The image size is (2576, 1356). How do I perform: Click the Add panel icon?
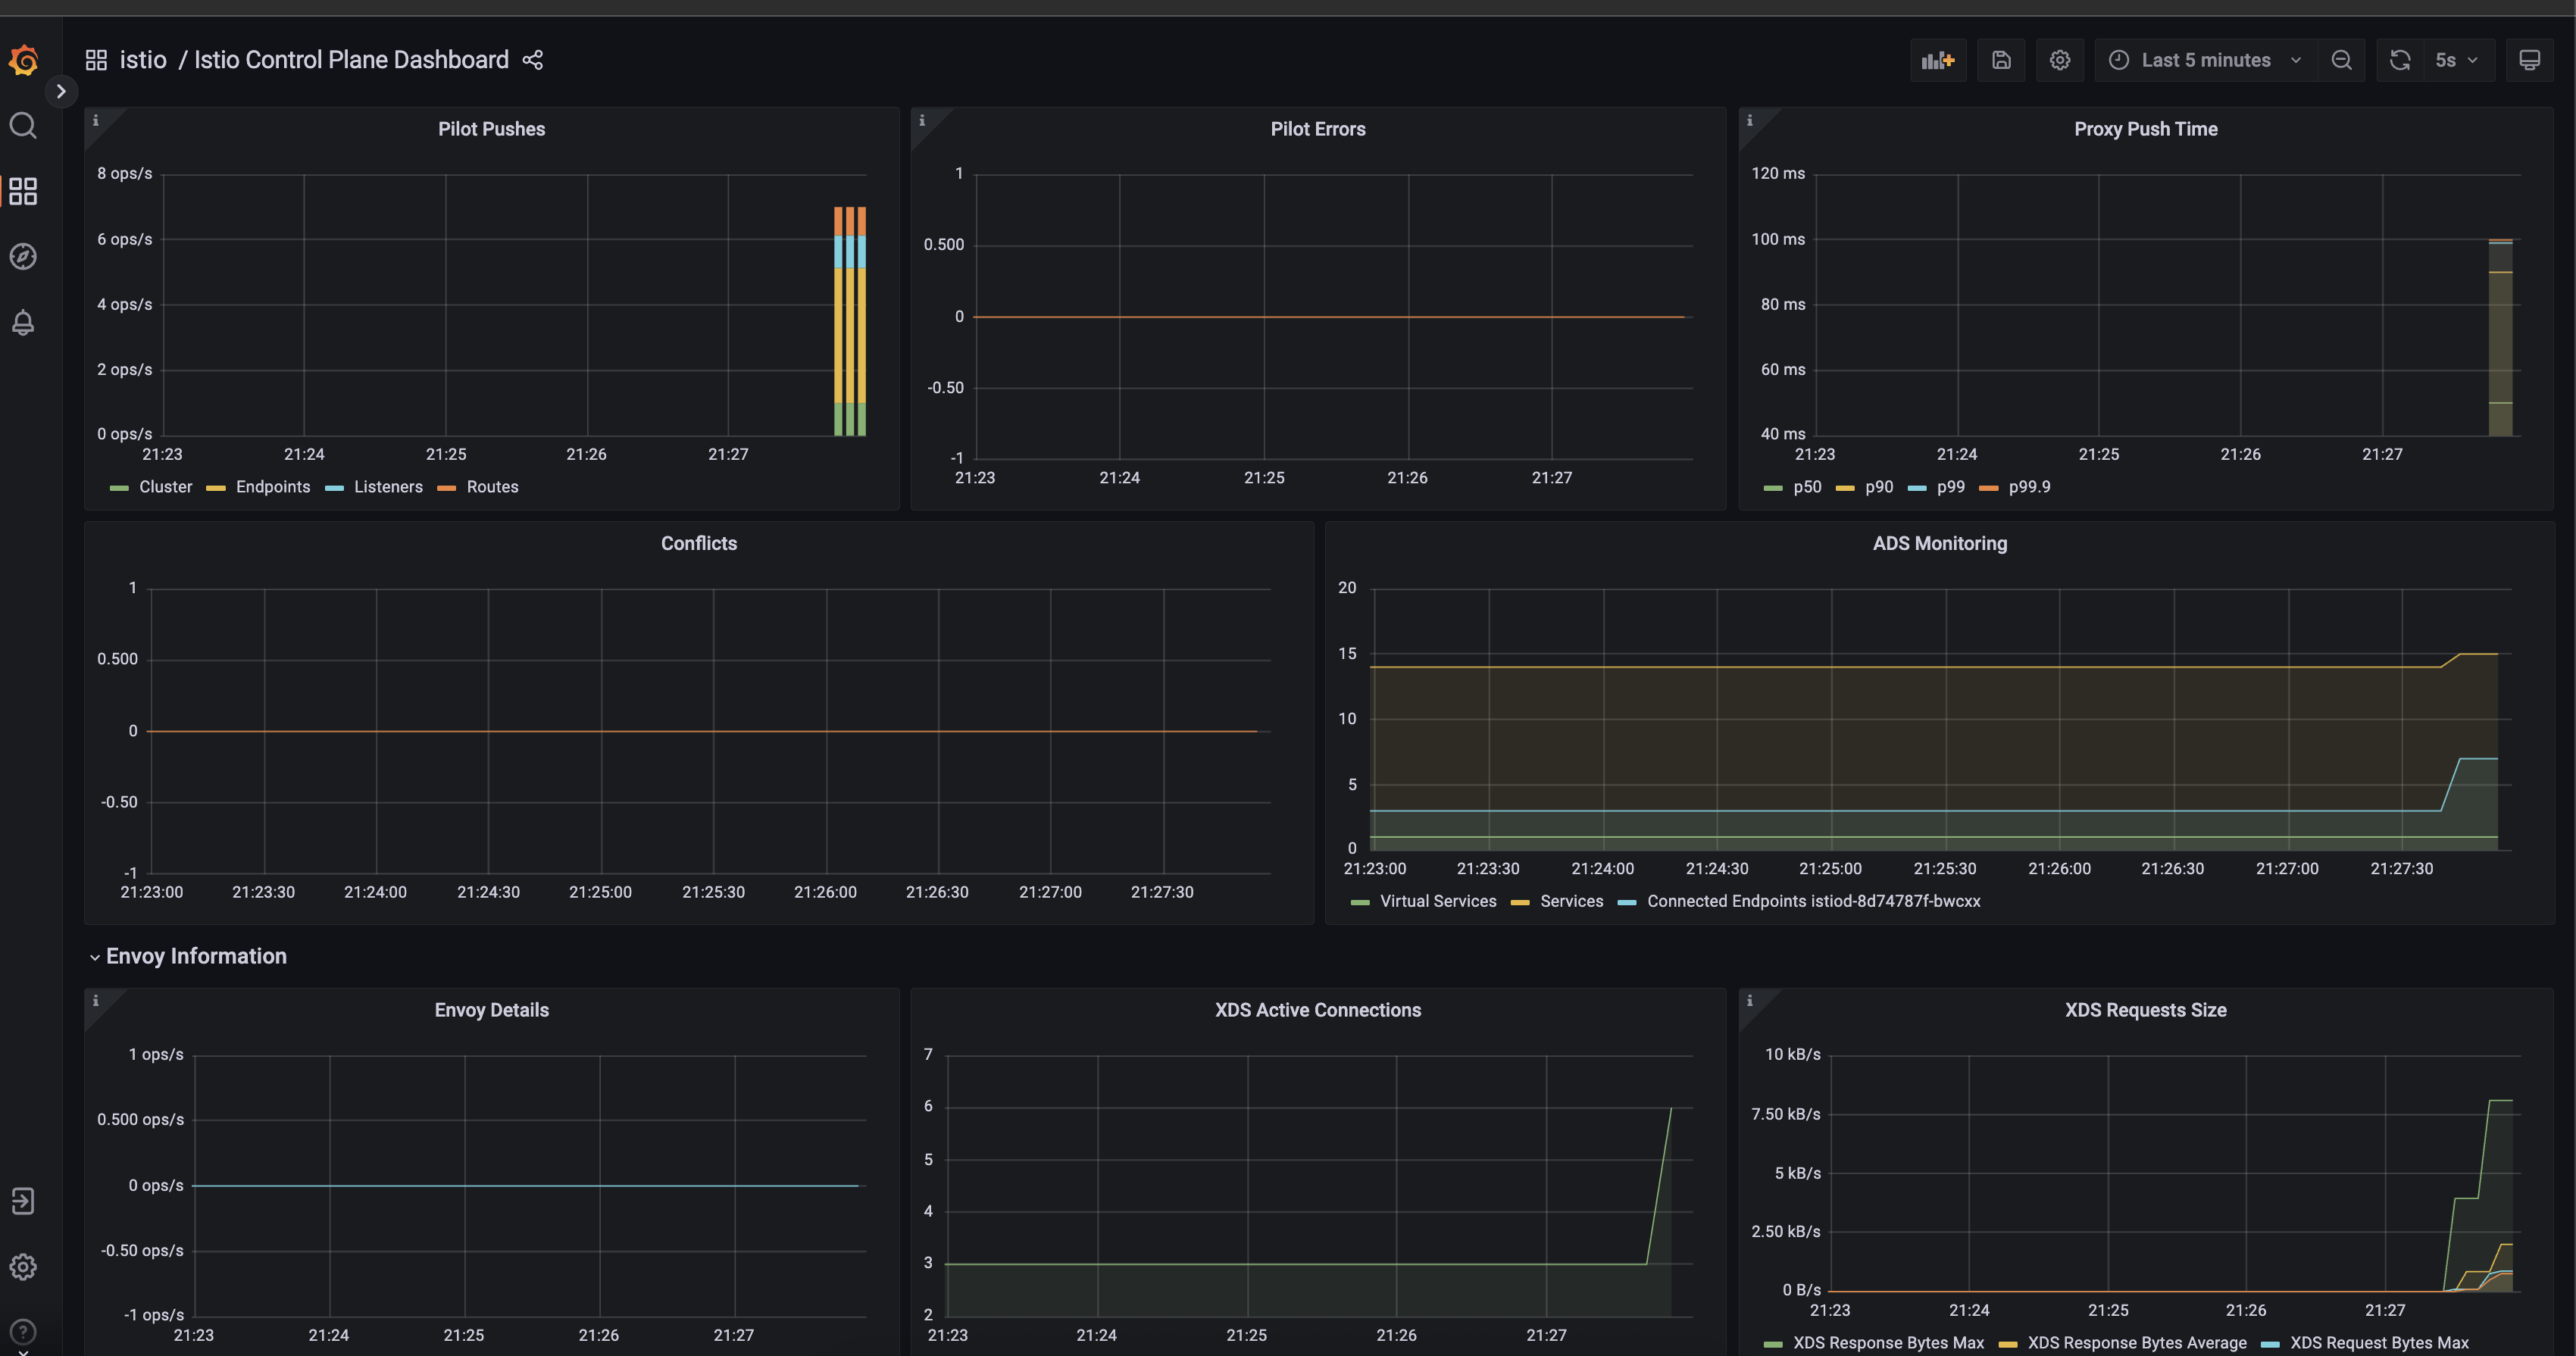tap(1937, 60)
